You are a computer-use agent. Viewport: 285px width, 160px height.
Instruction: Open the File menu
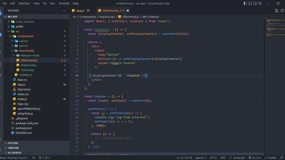[4, 3]
